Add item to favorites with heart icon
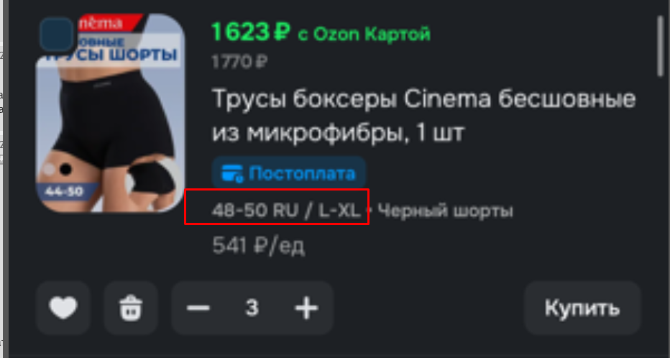 coord(63,308)
